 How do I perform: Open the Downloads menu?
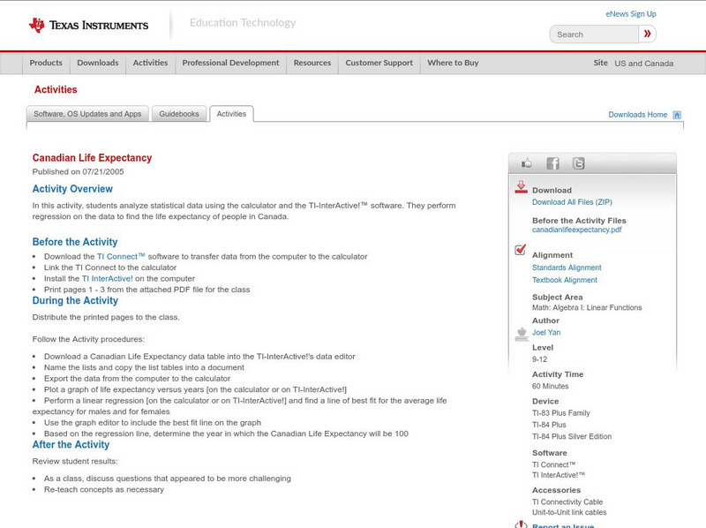point(98,63)
